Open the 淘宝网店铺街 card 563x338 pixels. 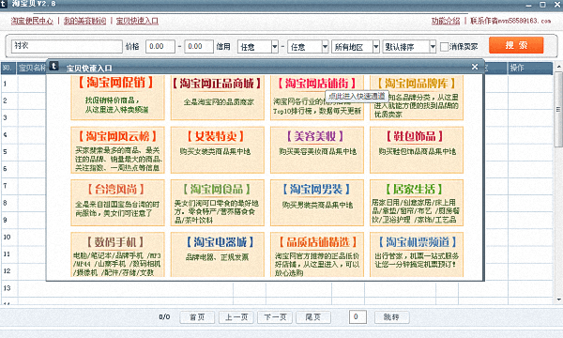pyautogui.click(x=317, y=98)
